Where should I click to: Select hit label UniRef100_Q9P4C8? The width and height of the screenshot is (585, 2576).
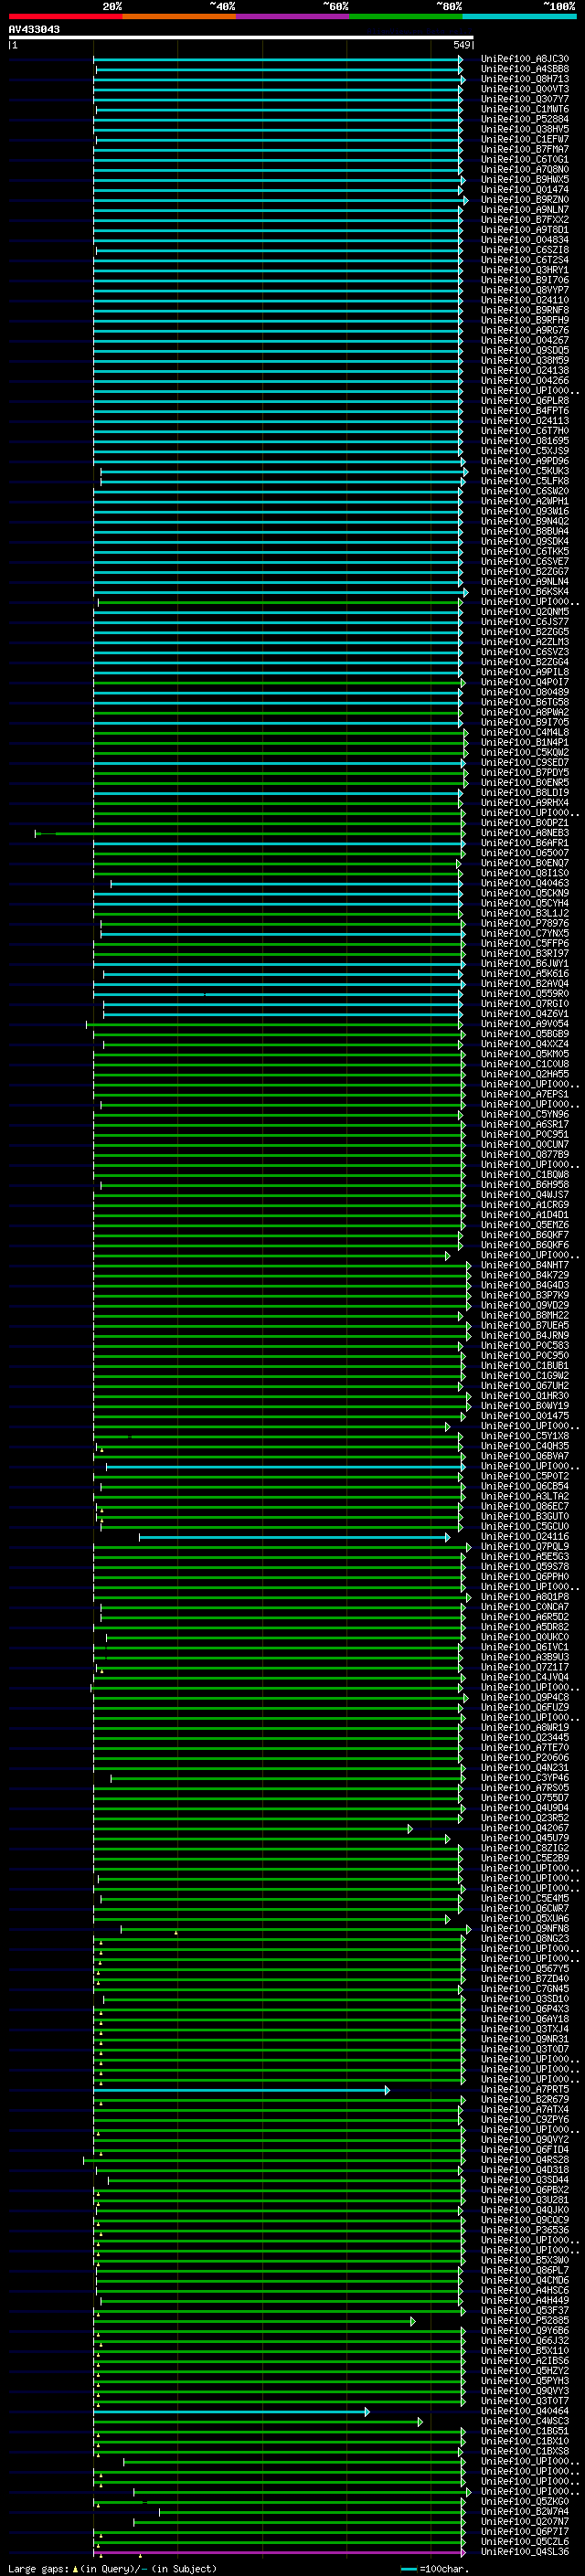coord(525,1698)
